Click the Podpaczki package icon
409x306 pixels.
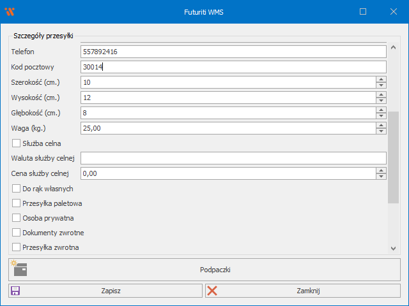tap(20, 269)
